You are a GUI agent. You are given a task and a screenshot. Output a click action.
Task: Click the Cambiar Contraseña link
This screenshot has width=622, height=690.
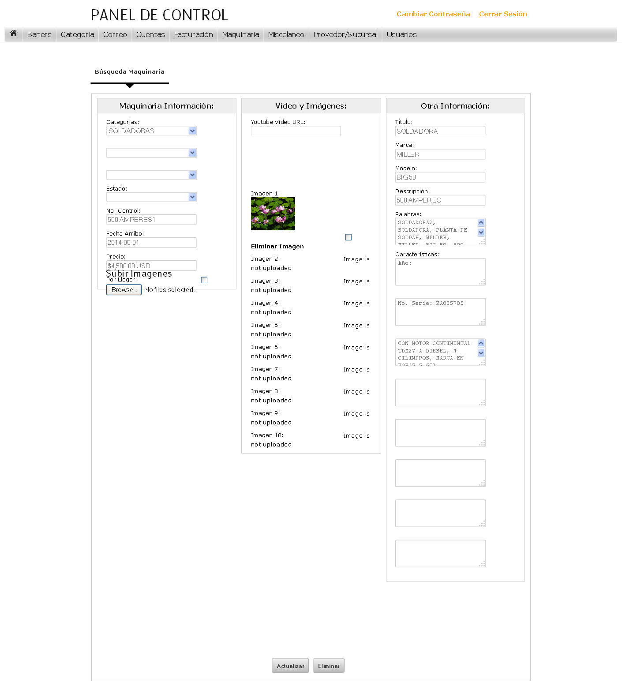(433, 14)
